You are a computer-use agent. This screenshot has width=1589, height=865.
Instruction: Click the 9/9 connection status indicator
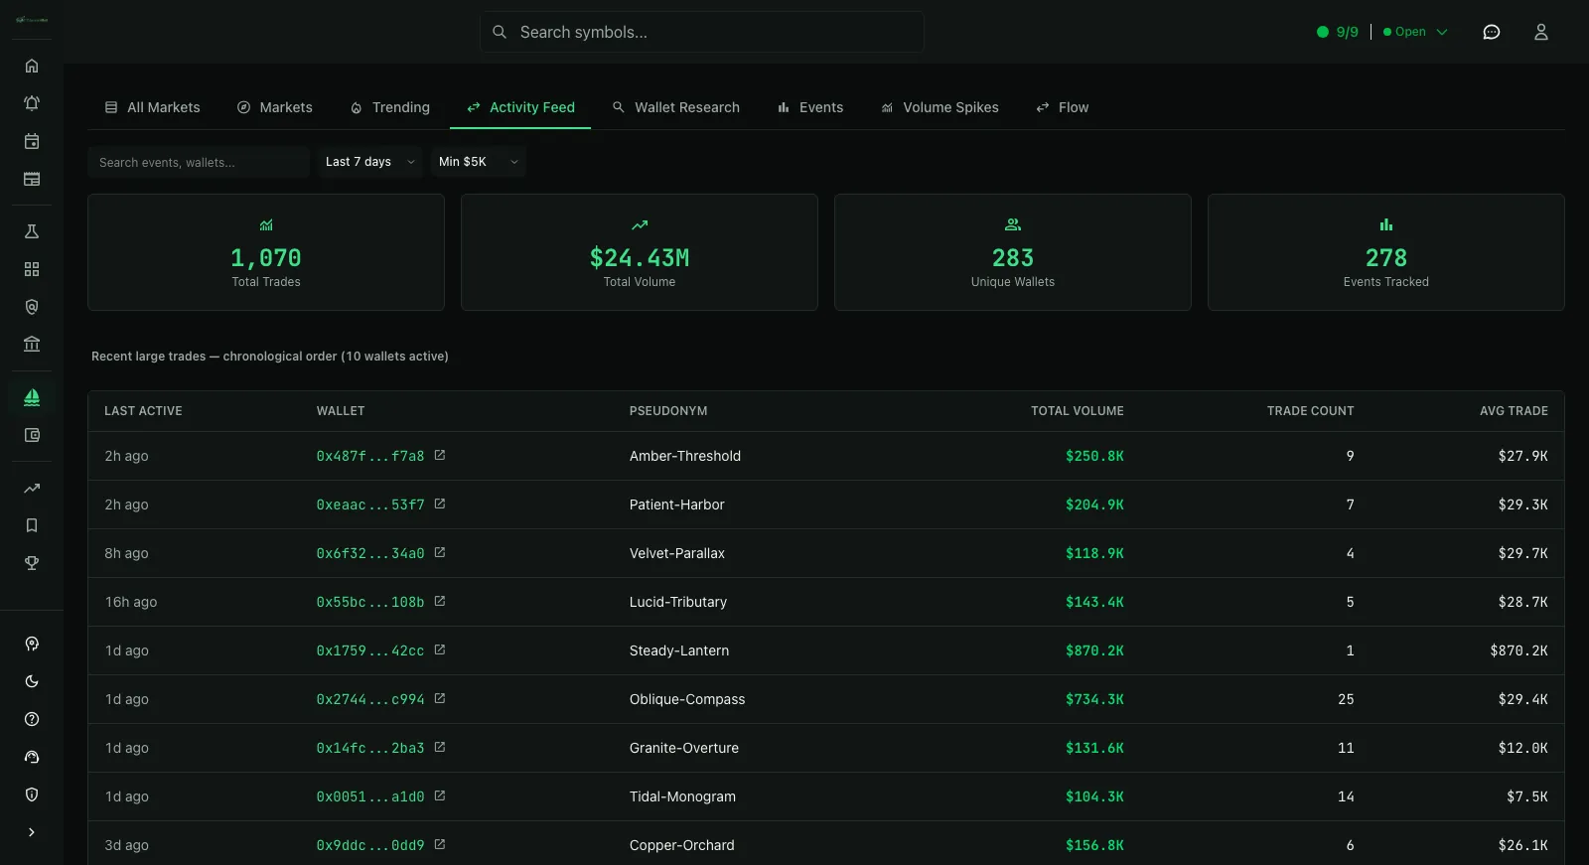coord(1338,32)
